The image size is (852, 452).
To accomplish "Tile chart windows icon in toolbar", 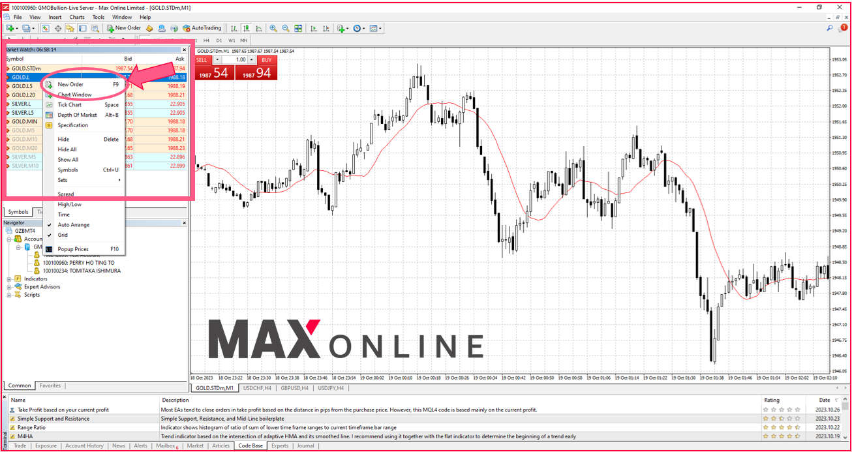I will click(x=298, y=28).
